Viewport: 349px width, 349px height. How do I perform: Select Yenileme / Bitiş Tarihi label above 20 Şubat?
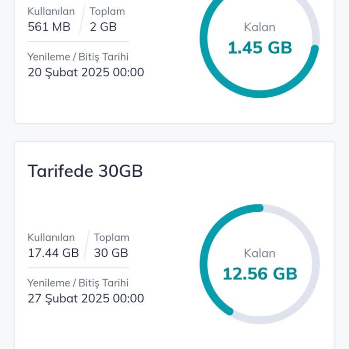point(78,57)
